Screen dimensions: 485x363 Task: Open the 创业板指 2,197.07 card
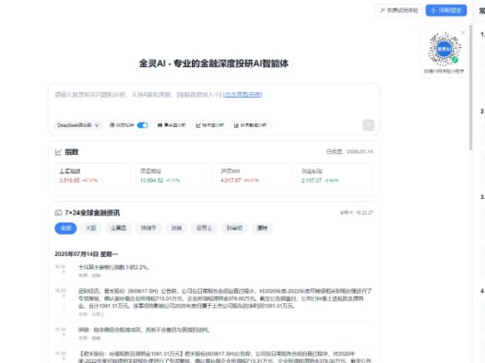pos(335,175)
